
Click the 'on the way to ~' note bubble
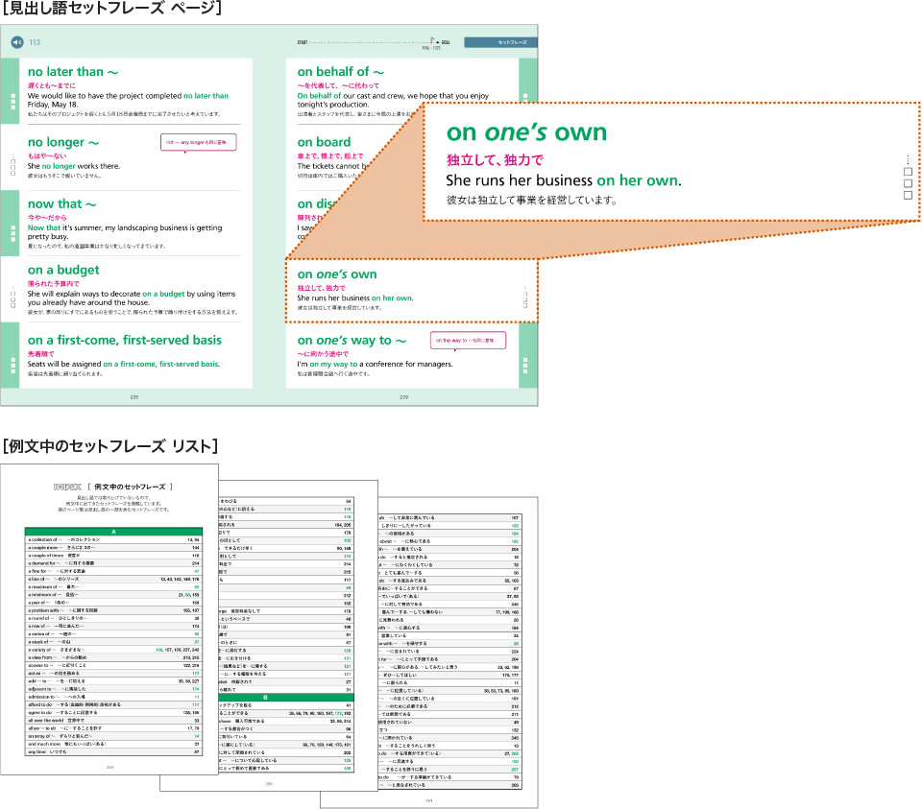coord(468,341)
